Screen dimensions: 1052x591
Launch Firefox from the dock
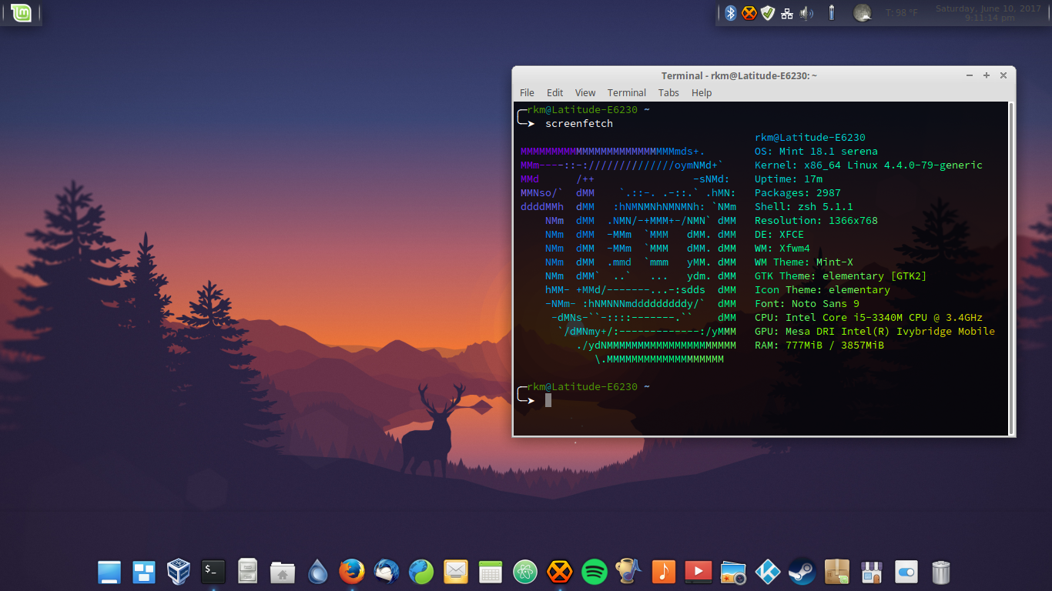[351, 572]
